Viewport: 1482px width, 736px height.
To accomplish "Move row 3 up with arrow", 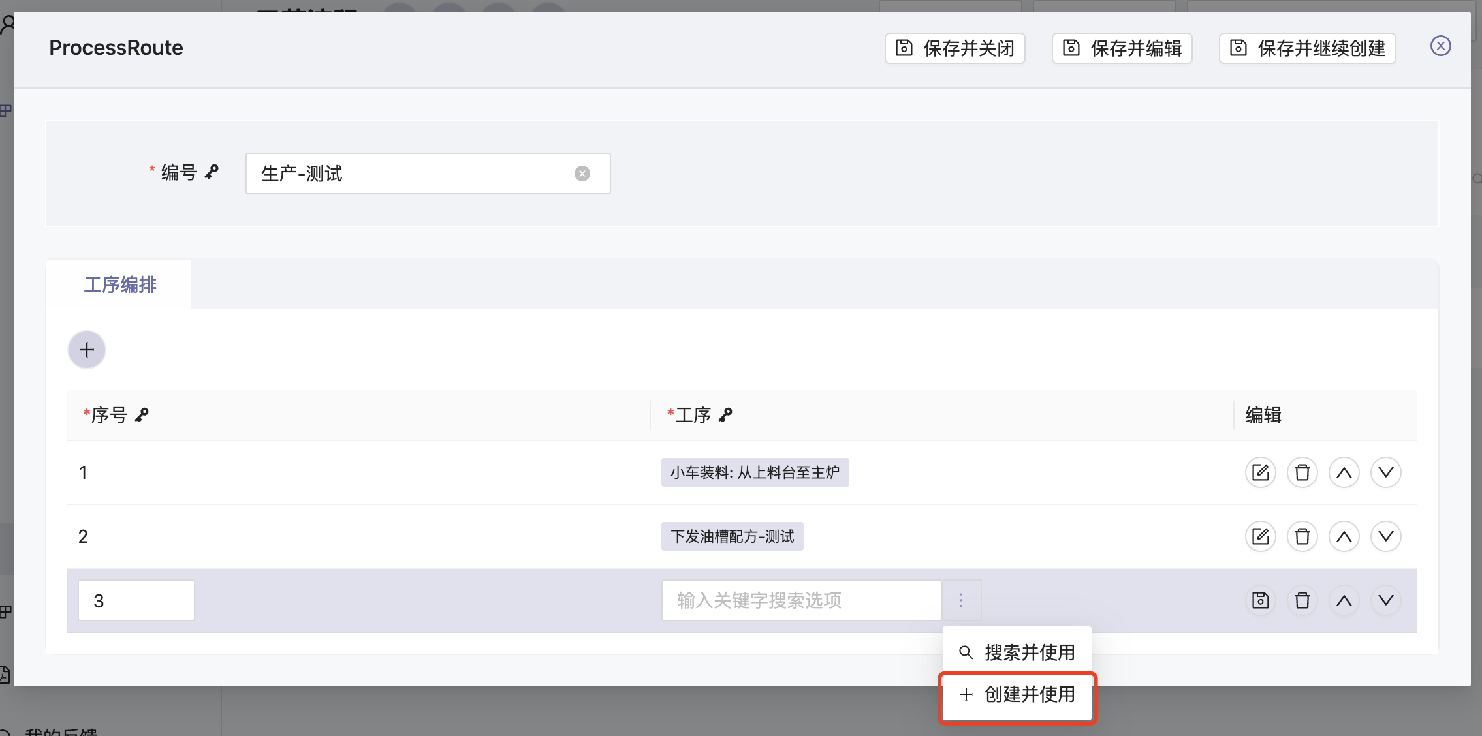I will coord(1344,600).
